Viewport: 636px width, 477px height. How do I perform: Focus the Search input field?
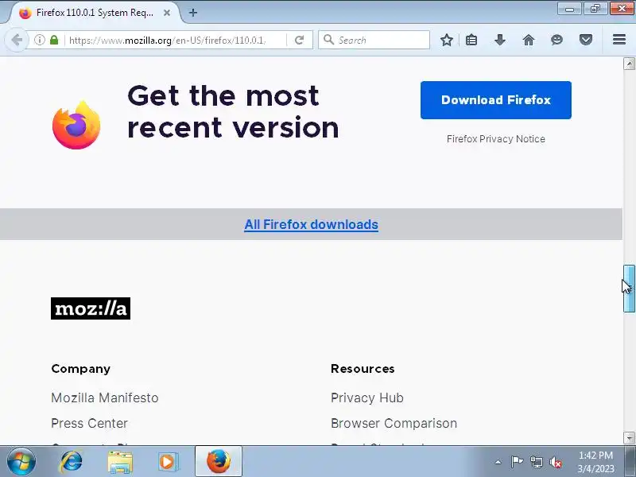point(374,40)
